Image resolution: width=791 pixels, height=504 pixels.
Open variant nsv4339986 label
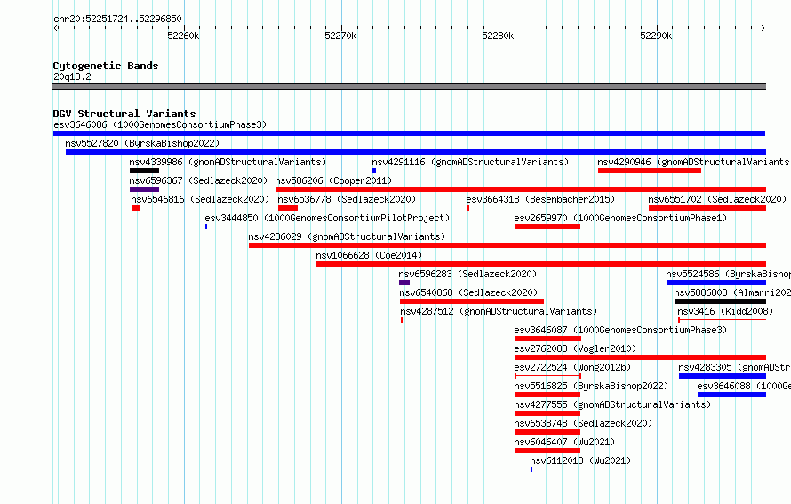click(x=228, y=162)
